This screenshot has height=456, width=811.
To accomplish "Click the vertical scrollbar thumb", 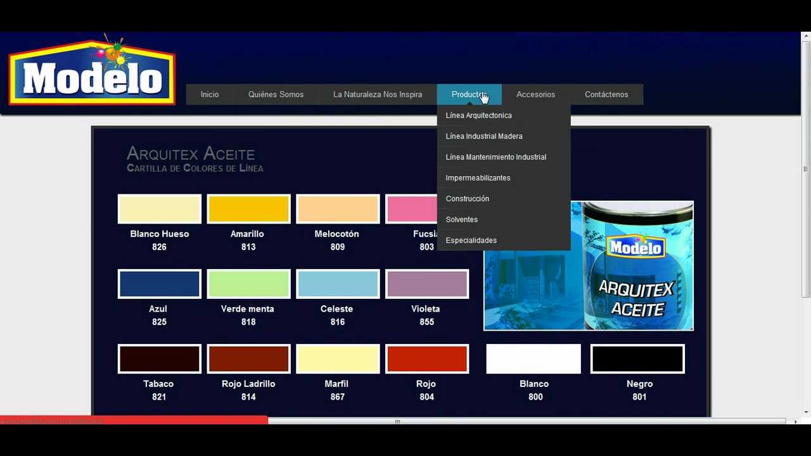I will tap(806, 168).
